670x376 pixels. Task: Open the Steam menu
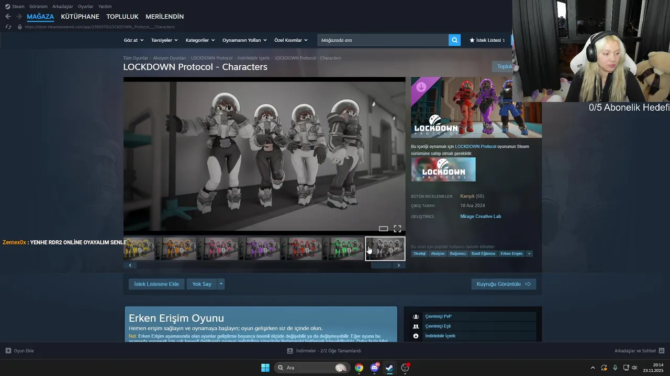[15, 6]
